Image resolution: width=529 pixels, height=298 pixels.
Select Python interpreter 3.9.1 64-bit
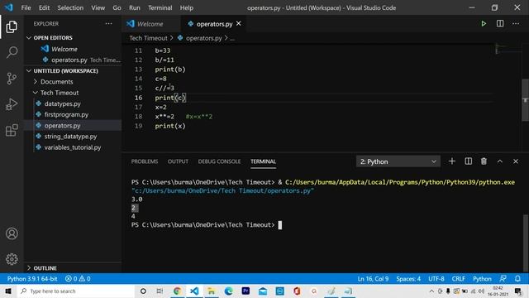click(x=32, y=279)
